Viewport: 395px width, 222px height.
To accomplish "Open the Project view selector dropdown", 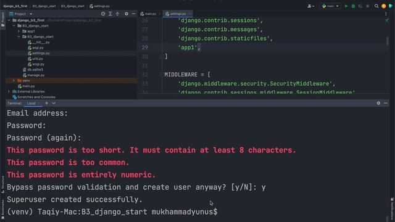I will (31, 14).
